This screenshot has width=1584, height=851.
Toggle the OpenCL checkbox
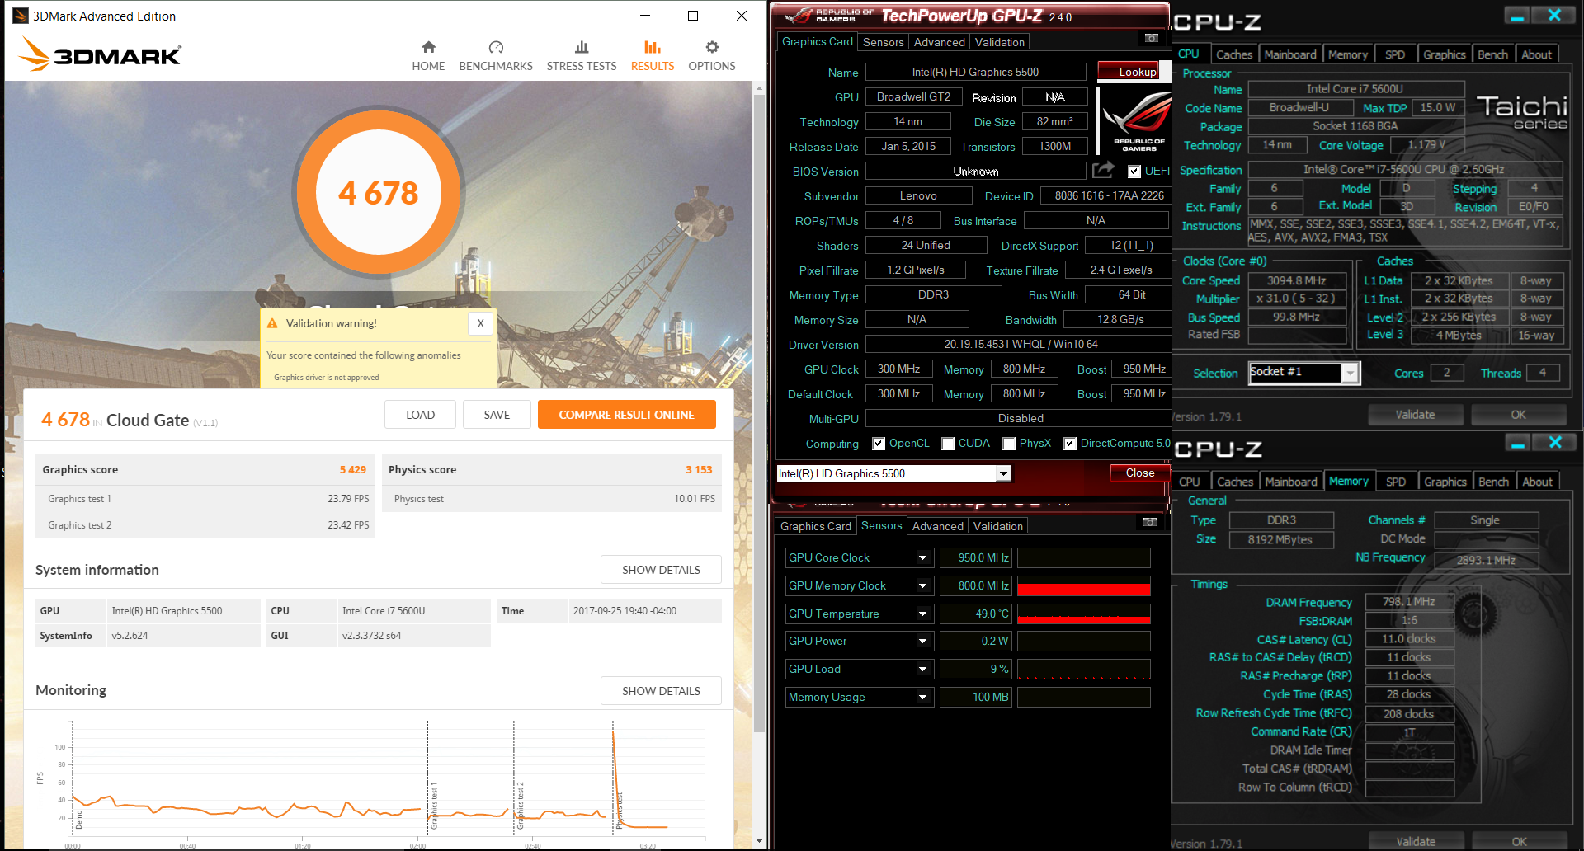click(x=879, y=444)
